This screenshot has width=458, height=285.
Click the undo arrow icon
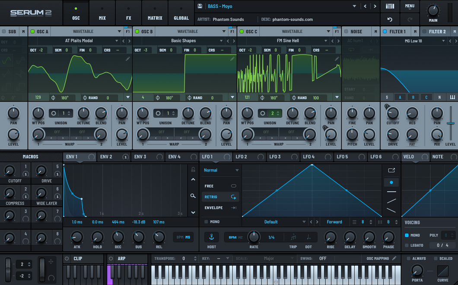[x=390, y=19]
